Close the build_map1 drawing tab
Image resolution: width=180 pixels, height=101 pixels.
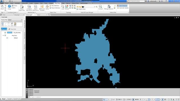click(x=35, y=15)
